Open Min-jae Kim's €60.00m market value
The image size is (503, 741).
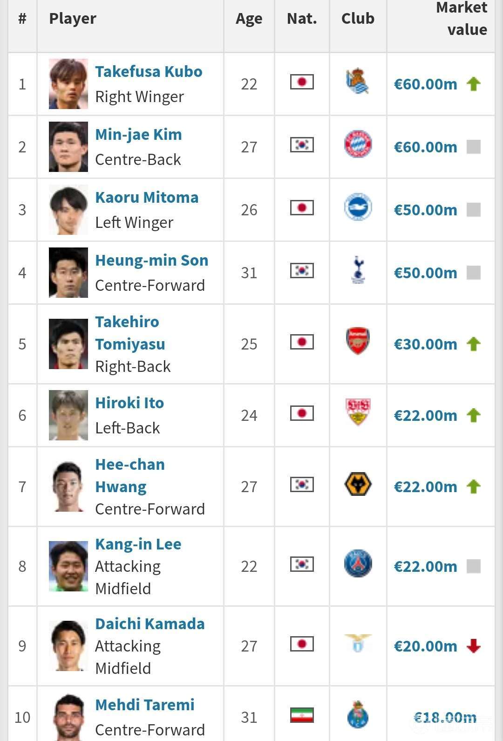tap(426, 147)
